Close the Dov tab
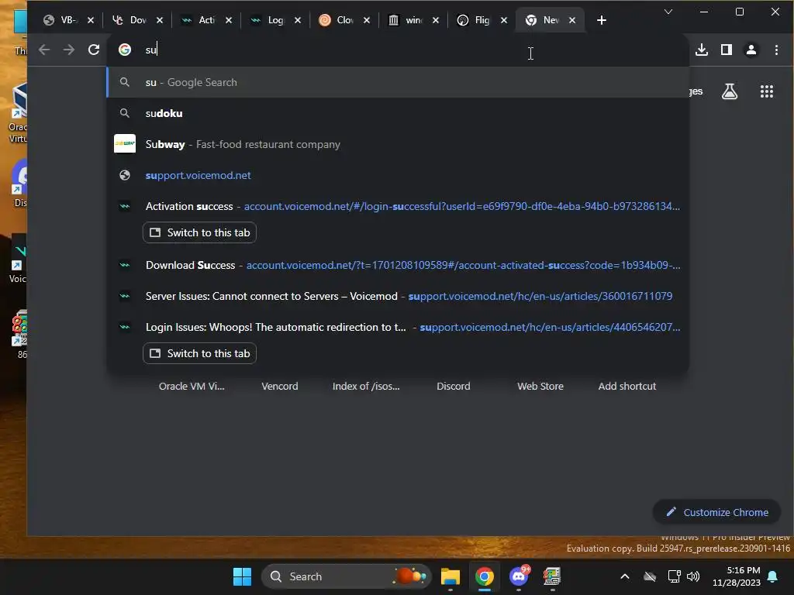 tap(160, 20)
